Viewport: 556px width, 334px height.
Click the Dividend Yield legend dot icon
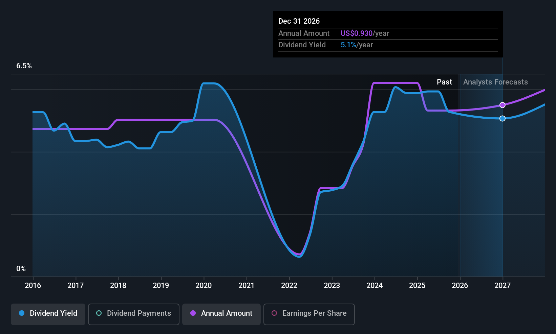pyautogui.click(x=22, y=313)
